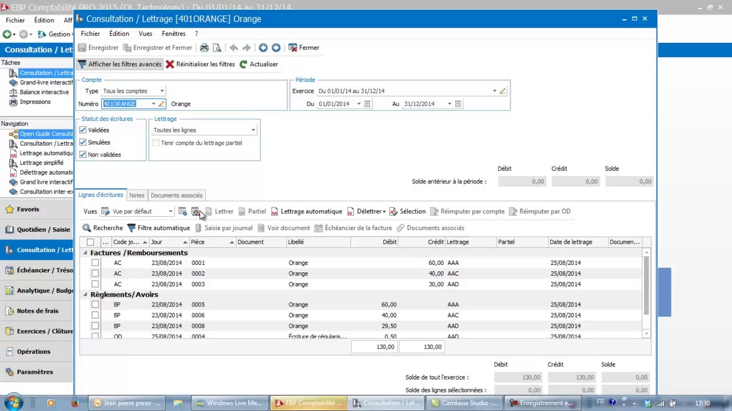
Task: Click pencil edit icon beside account number
Action: pyautogui.click(x=161, y=104)
